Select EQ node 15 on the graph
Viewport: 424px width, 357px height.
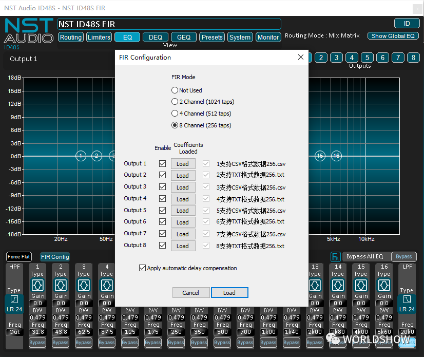(x=320, y=156)
